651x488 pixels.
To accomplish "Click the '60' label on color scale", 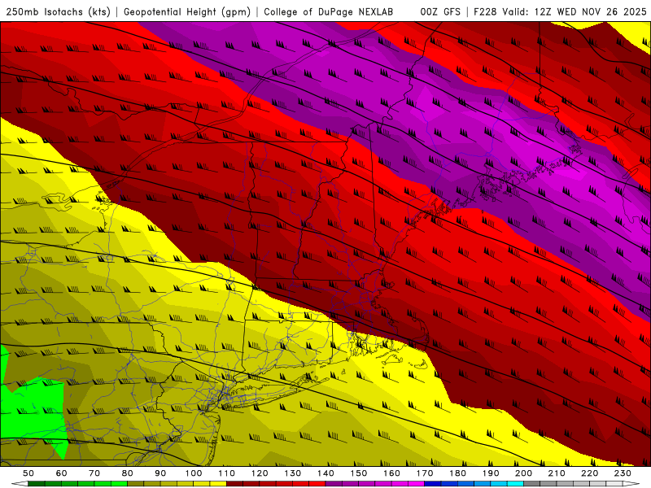I will coord(62,473).
